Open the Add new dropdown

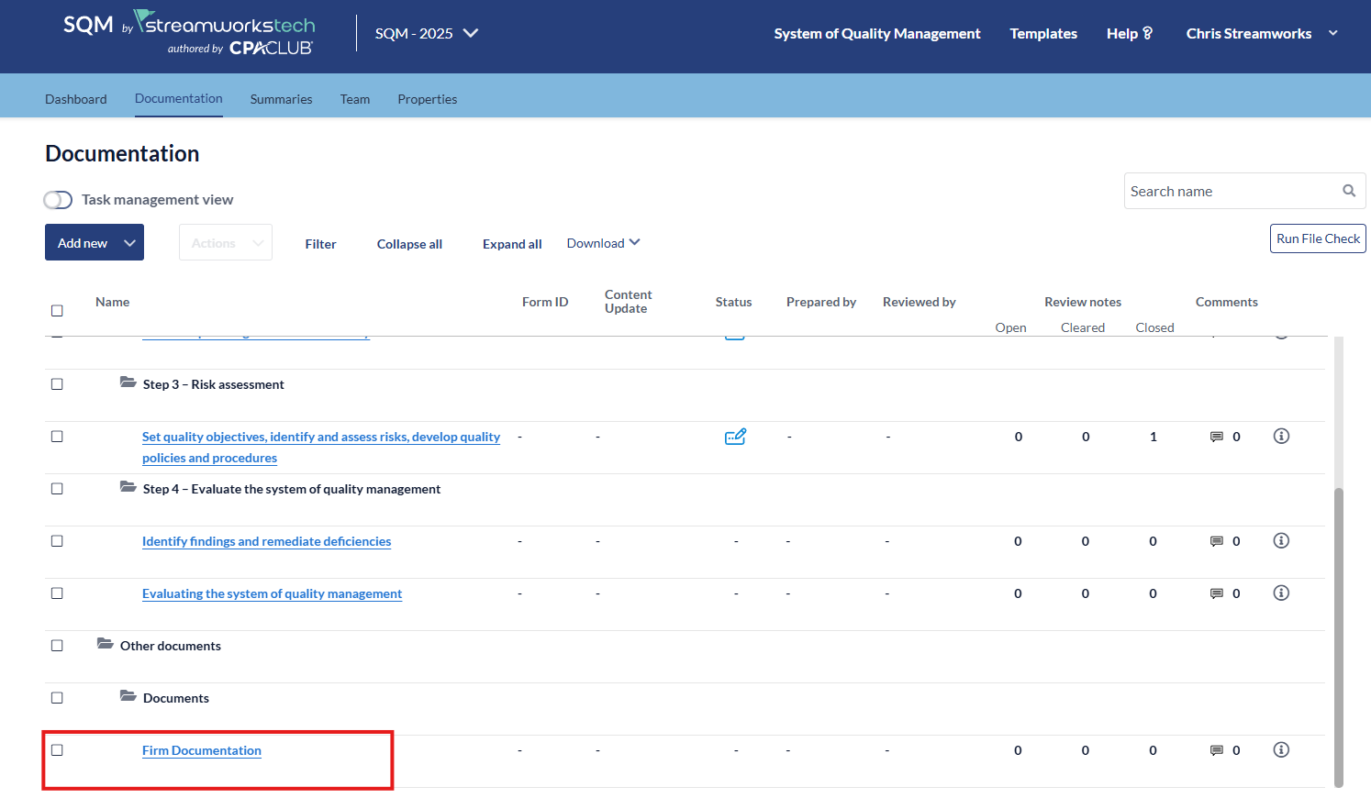pyautogui.click(x=95, y=243)
